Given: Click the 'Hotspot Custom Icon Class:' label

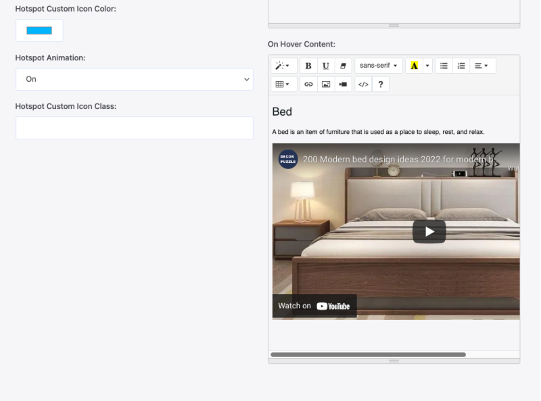Looking at the screenshot, I should 66,106.
